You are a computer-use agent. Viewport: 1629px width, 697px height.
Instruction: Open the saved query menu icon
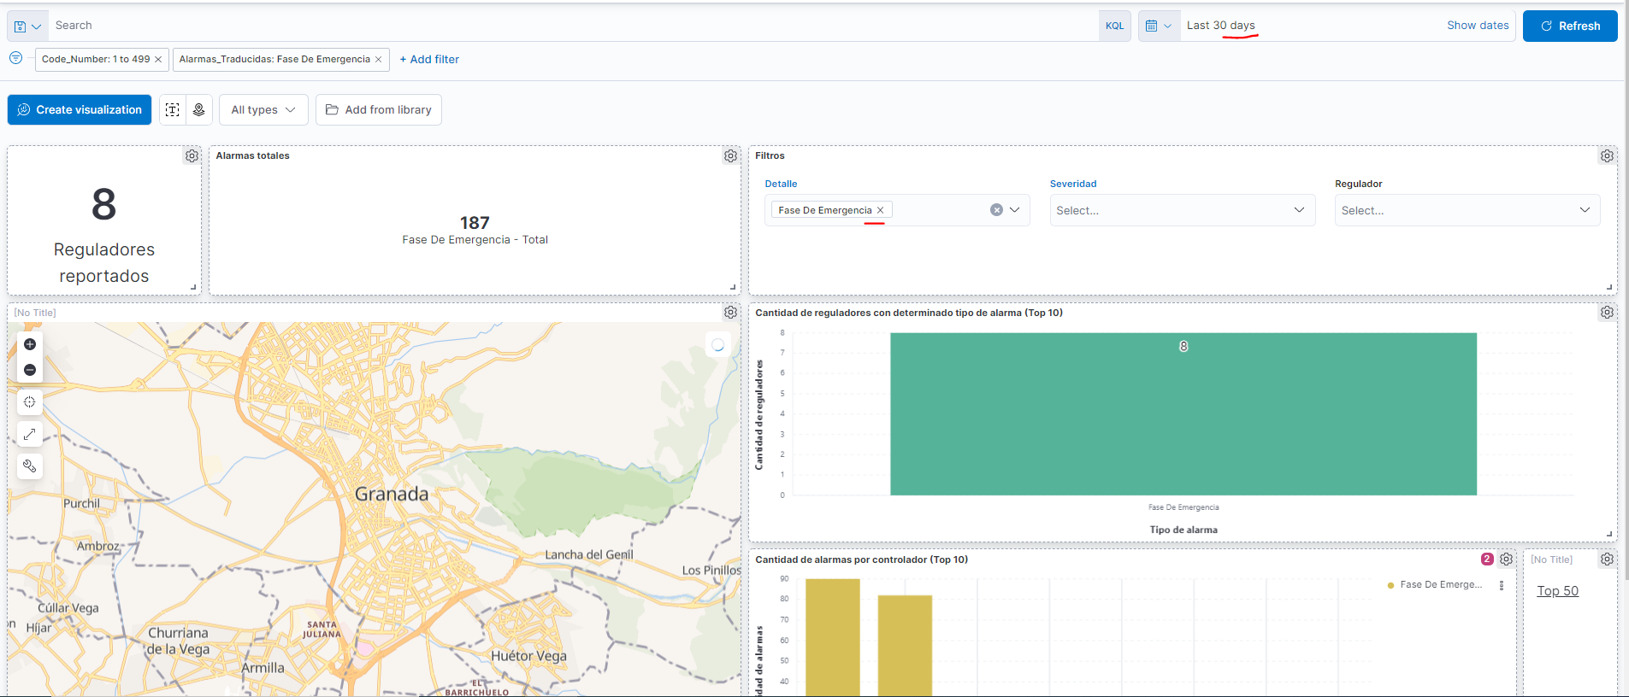point(27,26)
